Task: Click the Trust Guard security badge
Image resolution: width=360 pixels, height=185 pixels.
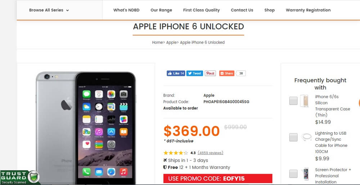Action: tap(20, 177)
